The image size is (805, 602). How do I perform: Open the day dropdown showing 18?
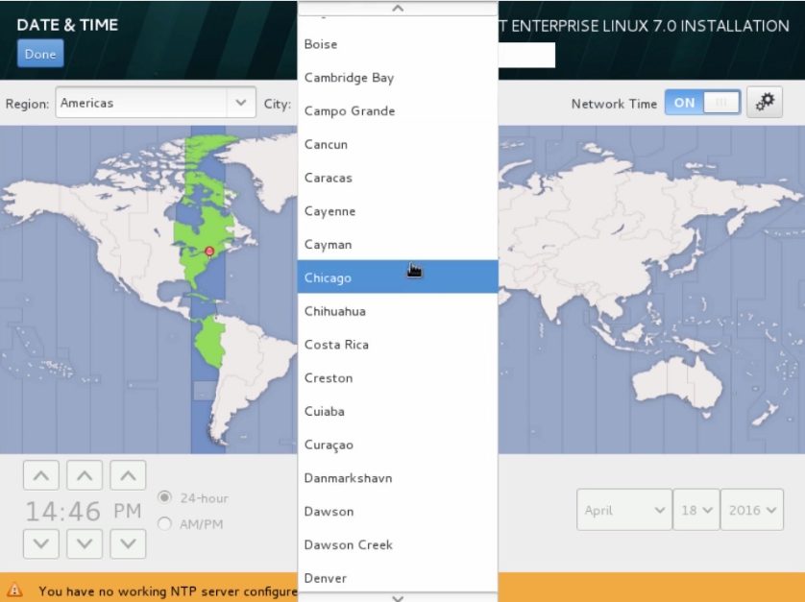pos(696,510)
